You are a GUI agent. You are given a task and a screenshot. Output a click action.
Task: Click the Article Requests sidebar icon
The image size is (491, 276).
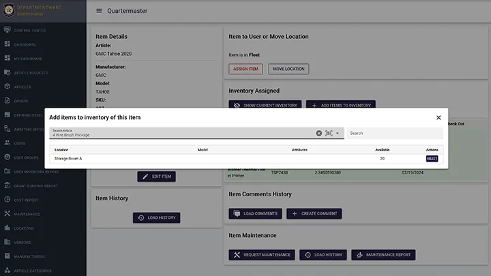pos(7,73)
